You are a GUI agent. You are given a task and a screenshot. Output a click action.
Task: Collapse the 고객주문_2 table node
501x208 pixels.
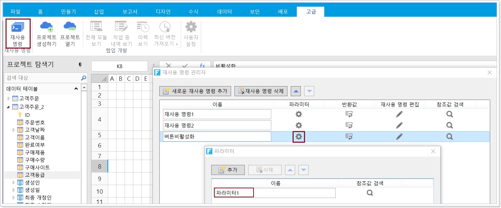click(8, 107)
